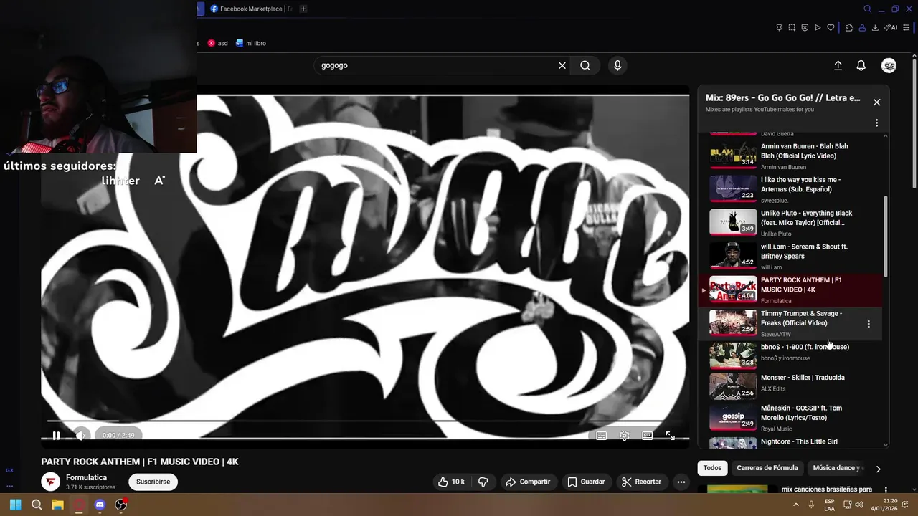The height and width of the screenshot is (516, 918).
Task: Open options for Timmy Trumpet Freaks item
Action: tap(869, 324)
